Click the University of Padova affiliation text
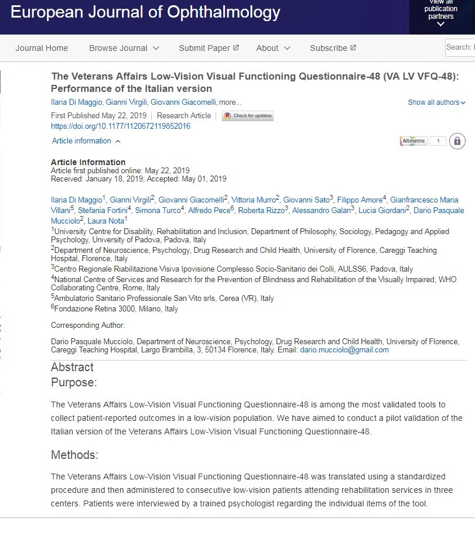The width and height of the screenshot is (475, 545). [250, 236]
